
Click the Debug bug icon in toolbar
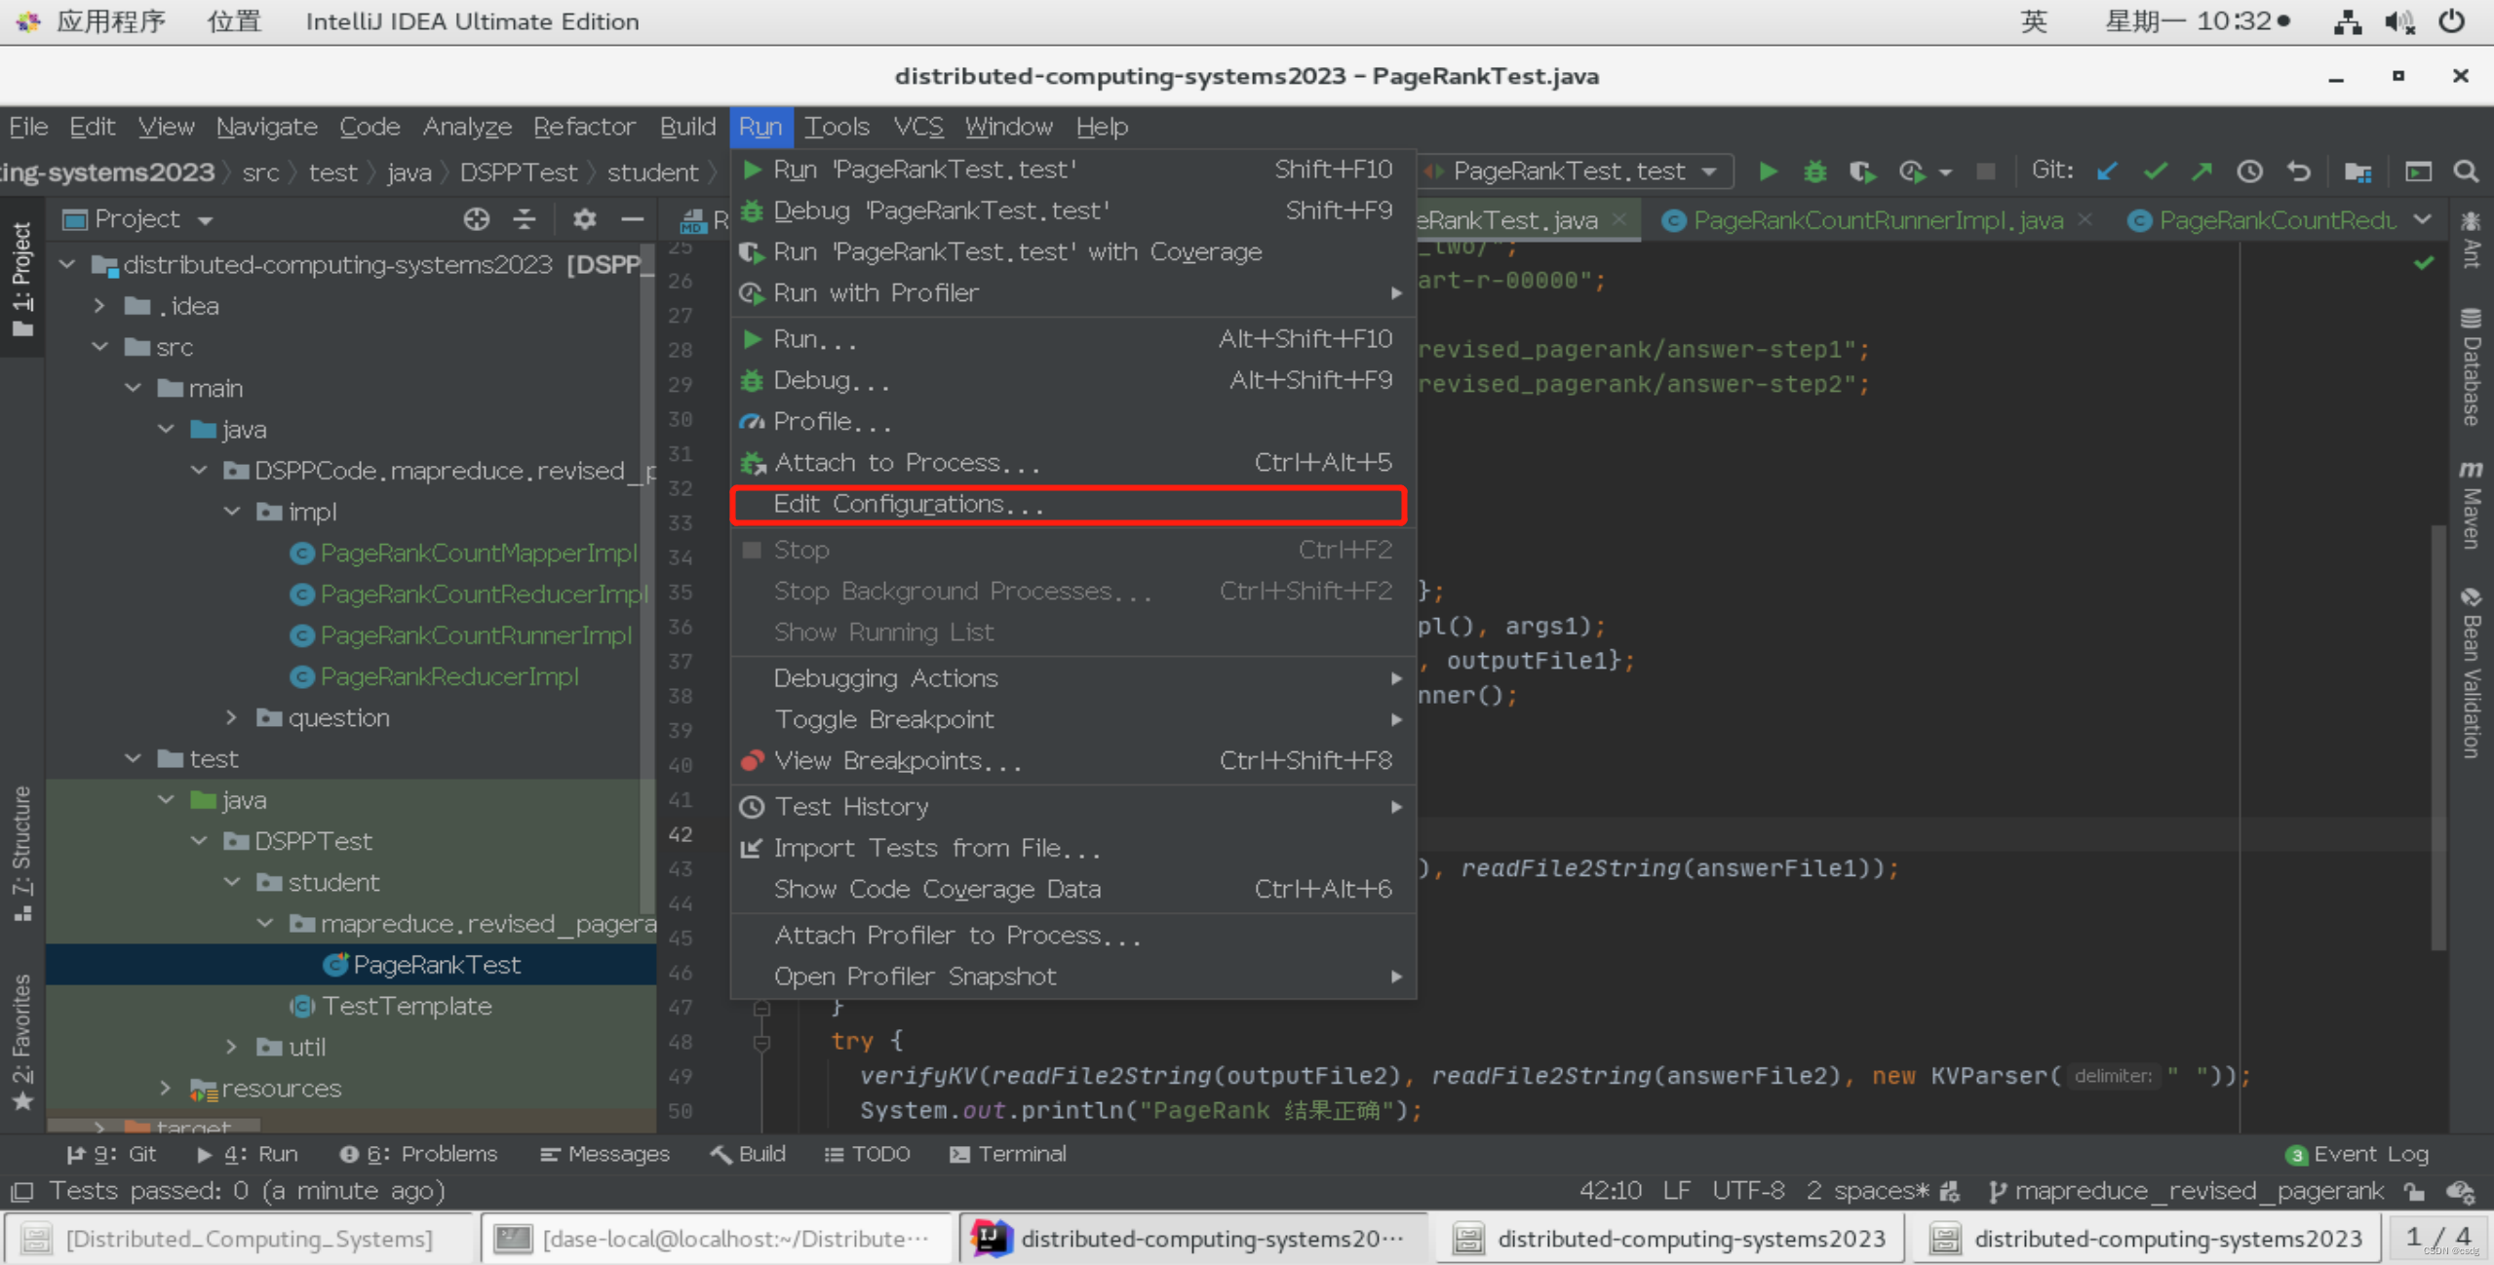coord(1814,172)
